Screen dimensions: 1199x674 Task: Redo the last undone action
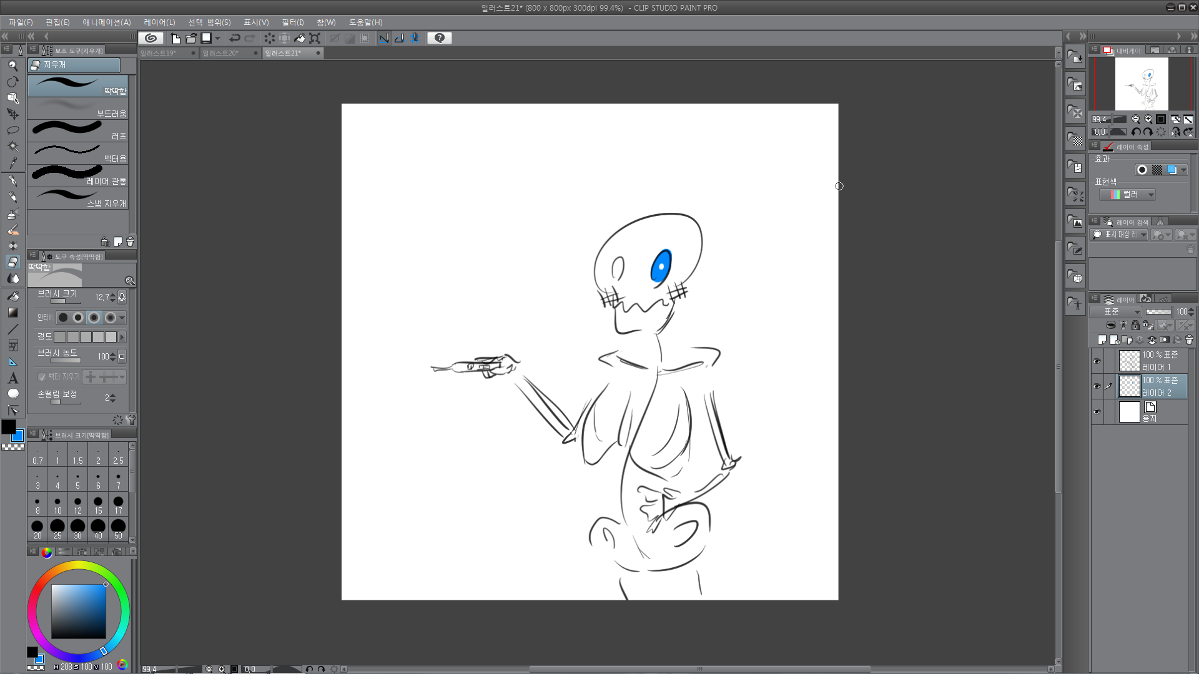pos(250,38)
